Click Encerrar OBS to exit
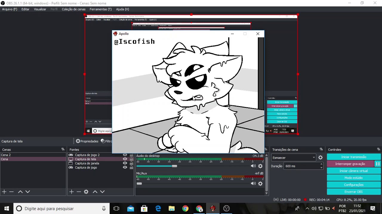This screenshot has width=382, height=214. (354, 192)
